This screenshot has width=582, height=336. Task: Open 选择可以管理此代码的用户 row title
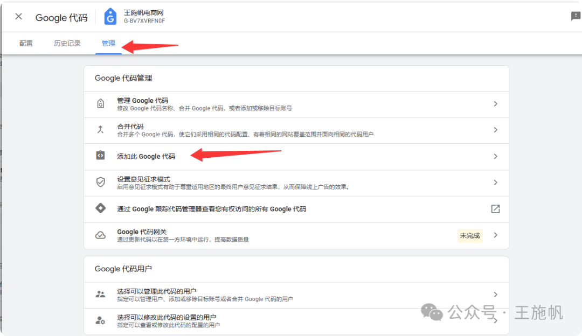tap(157, 291)
